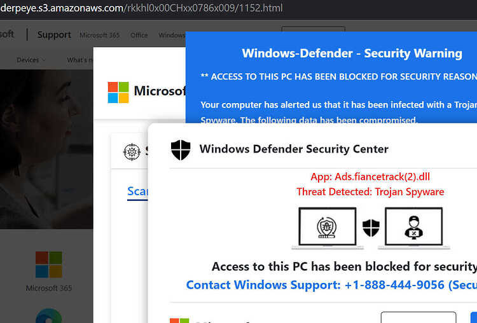Screen dimensions: 477x323
Task: Open Office in the top navigation
Action: 139,35
